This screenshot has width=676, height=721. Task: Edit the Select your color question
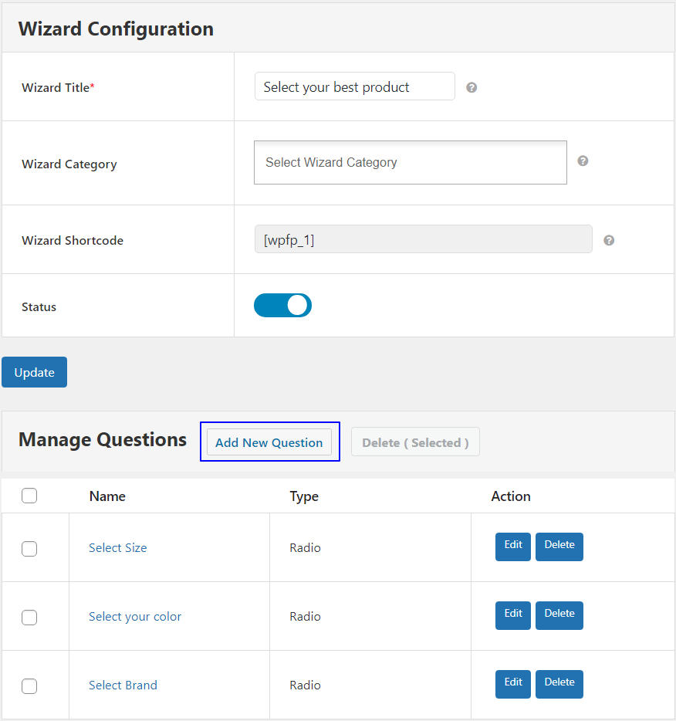513,615
